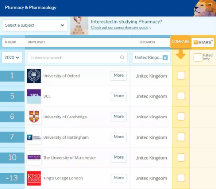Open the University of Cambridge name link
This screenshot has height=189, width=216.
(65, 117)
